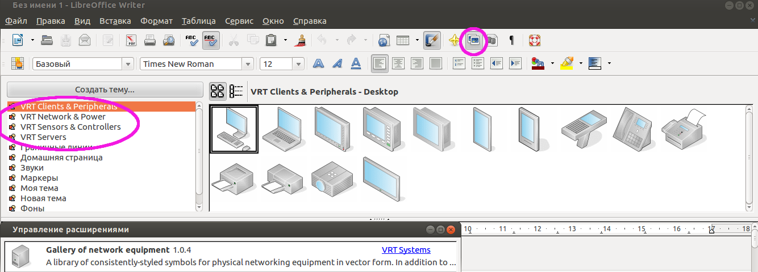
Task: Open the Сервис menu
Action: click(239, 21)
